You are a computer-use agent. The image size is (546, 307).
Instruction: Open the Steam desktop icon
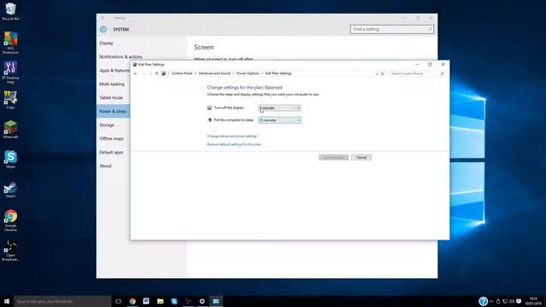pos(10,189)
